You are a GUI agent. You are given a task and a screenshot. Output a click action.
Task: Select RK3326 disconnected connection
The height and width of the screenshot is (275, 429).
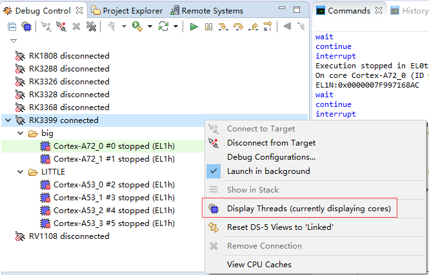tap(69, 81)
